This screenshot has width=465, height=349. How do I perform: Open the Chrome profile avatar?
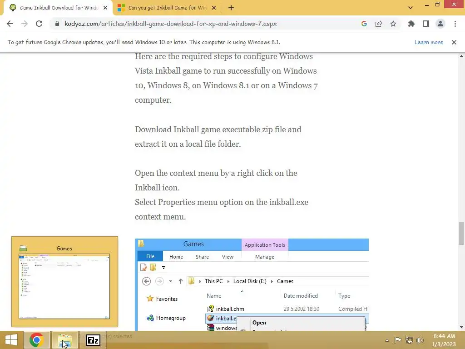440,24
